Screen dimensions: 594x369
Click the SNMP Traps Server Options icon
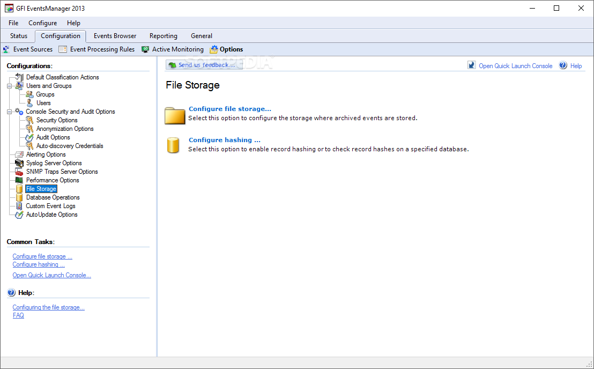[x=19, y=172]
